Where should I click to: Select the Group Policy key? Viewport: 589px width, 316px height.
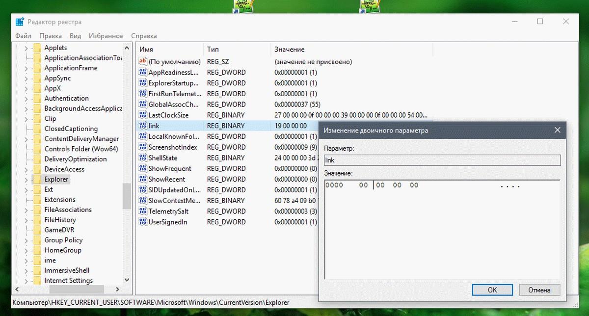click(63, 240)
